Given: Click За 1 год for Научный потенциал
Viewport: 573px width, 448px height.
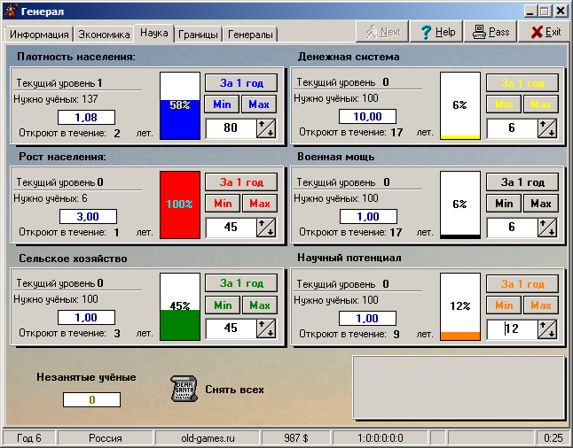Looking at the screenshot, I should point(522,284).
